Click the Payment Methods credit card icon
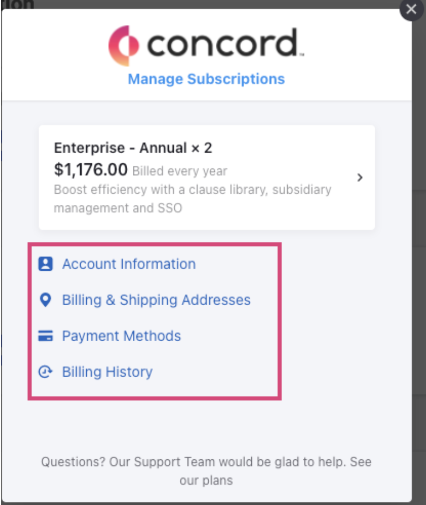Screen dimensions: 426x505 (45, 336)
